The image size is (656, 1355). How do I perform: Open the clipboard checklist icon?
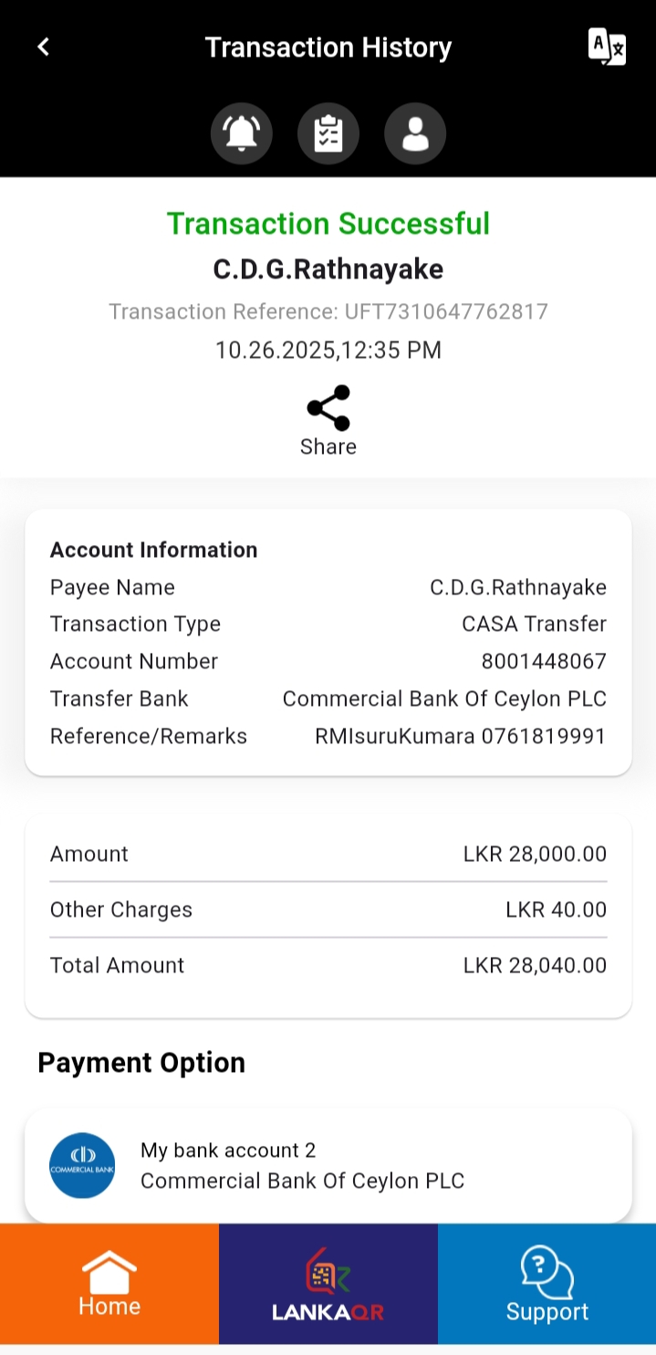[328, 134]
